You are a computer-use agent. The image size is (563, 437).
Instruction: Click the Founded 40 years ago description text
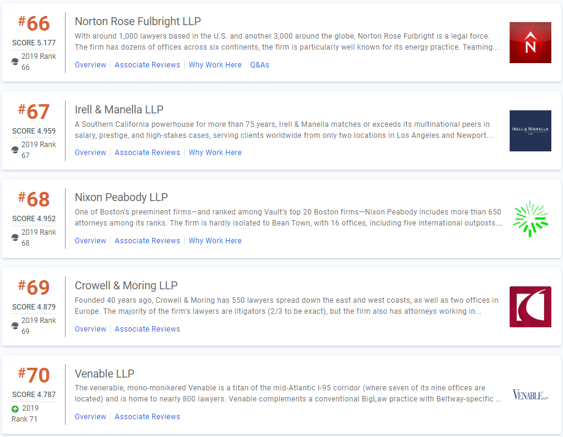click(286, 306)
